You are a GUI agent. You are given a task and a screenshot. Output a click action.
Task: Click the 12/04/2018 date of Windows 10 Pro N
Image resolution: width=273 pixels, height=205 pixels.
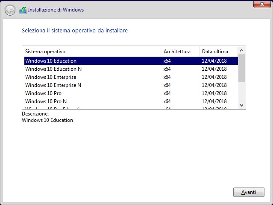(x=214, y=101)
